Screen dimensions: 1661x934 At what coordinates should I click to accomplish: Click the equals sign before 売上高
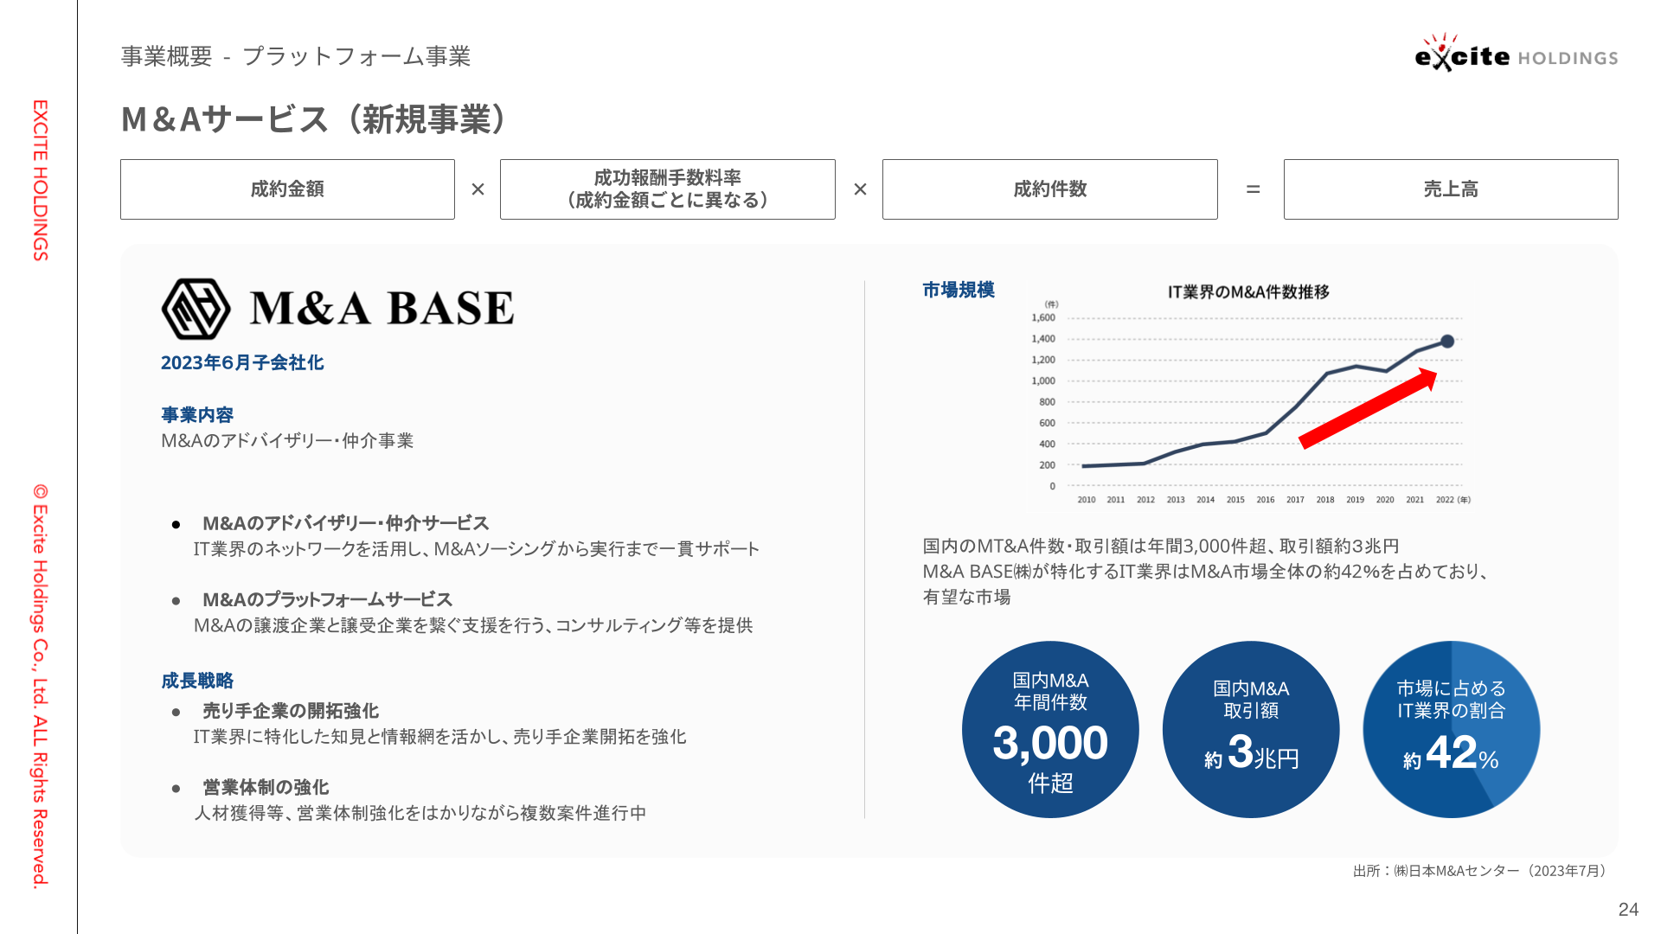click(1253, 189)
